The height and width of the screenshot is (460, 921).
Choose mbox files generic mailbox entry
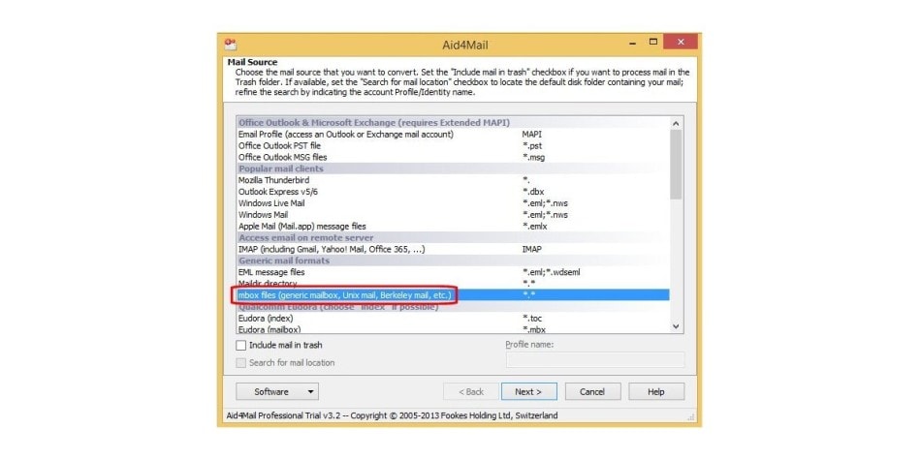[345, 294]
